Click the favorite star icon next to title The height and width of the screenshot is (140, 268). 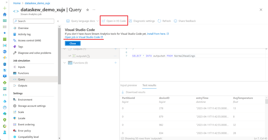pos(88,10)
